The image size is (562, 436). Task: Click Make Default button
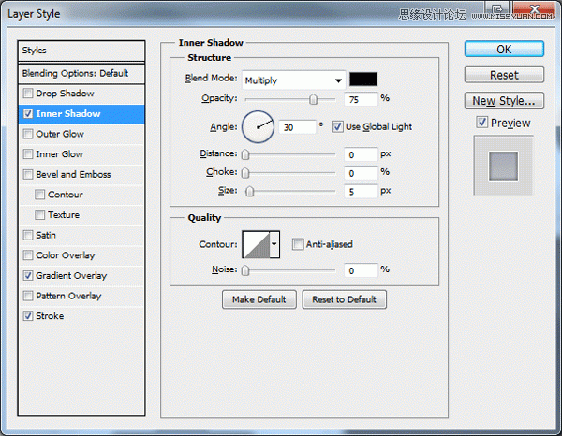click(259, 299)
